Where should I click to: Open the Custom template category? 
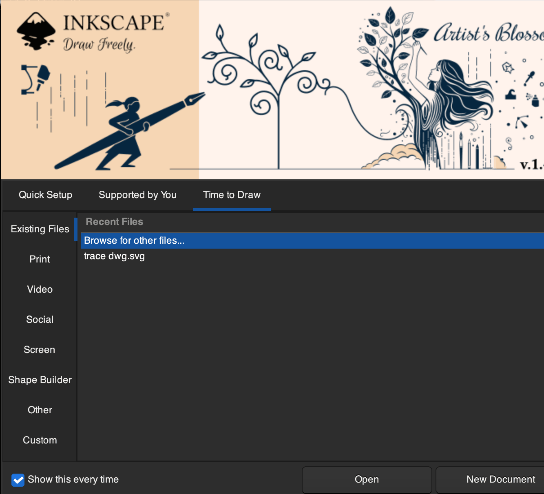click(x=40, y=440)
